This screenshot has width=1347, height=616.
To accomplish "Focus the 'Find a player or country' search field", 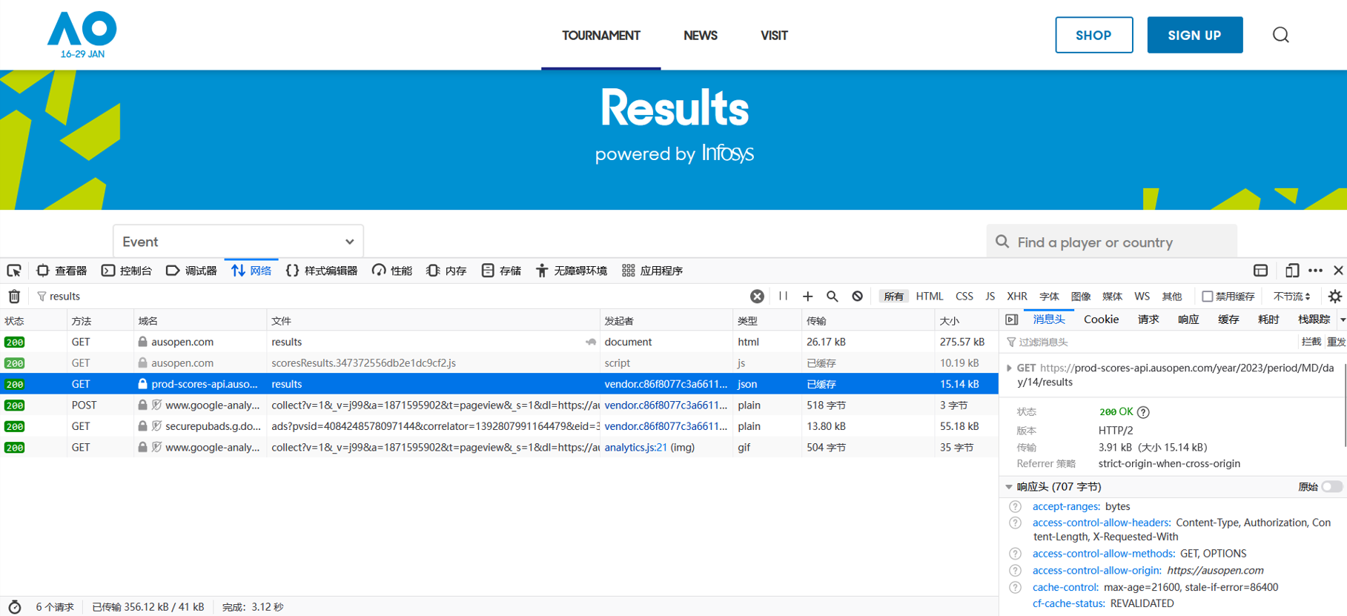I will pos(1112,242).
